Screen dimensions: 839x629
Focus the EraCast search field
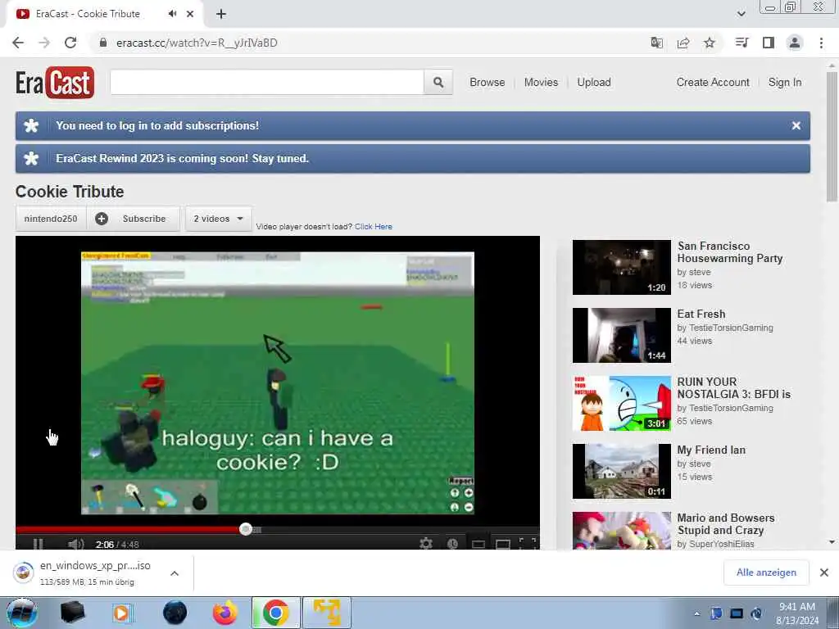267,83
